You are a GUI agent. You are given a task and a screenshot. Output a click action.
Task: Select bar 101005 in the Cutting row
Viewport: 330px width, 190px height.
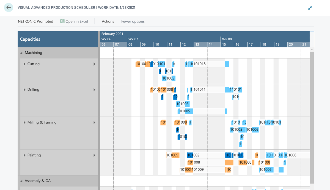tap(168, 78)
